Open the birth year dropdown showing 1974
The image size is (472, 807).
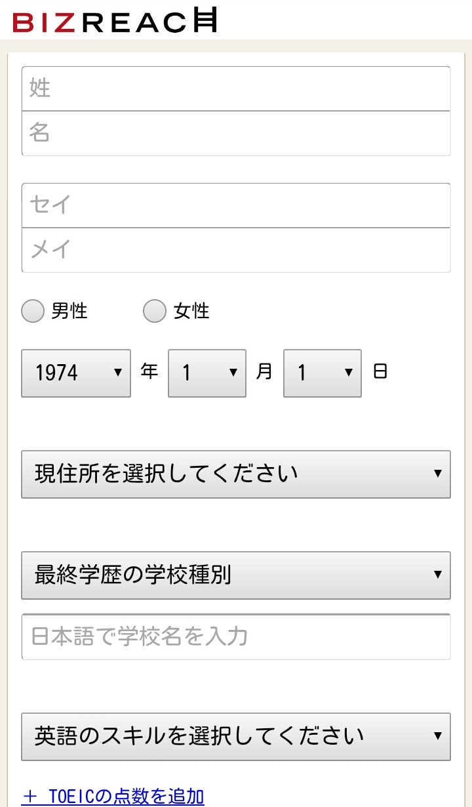point(75,373)
